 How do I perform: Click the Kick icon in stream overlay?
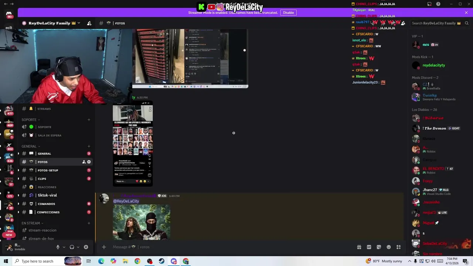pos(201,7)
